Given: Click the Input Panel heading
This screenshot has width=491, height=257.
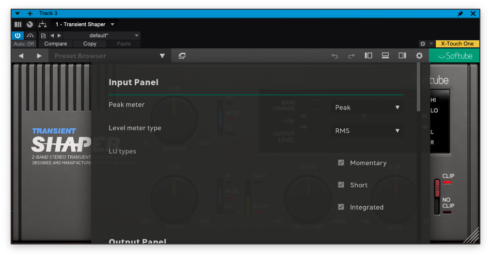Looking at the screenshot, I should (133, 82).
